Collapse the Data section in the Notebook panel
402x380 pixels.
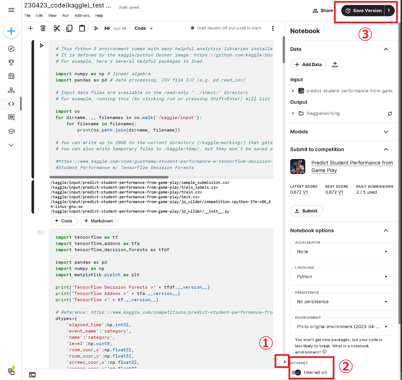coord(386,49)
